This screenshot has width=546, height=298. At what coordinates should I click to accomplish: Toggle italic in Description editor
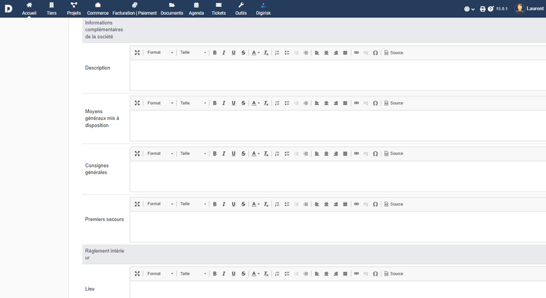tap(224, 53)
